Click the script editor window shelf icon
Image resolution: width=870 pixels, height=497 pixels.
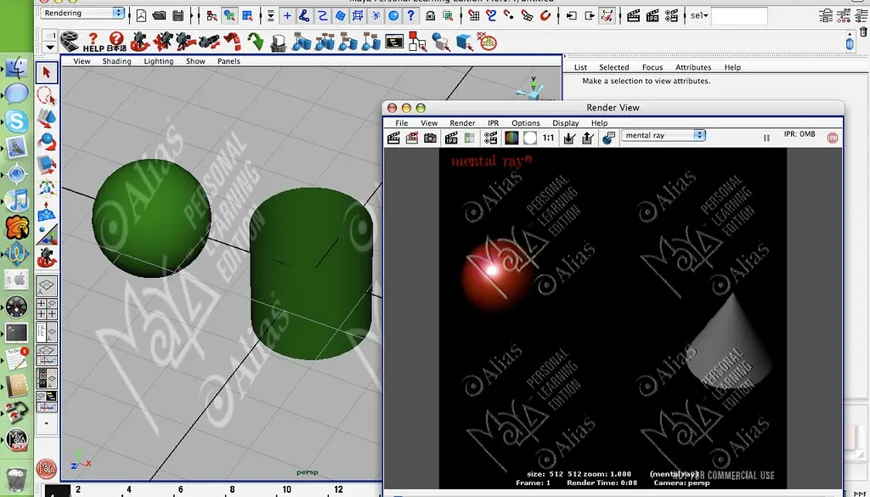click(x=394, y=42)
